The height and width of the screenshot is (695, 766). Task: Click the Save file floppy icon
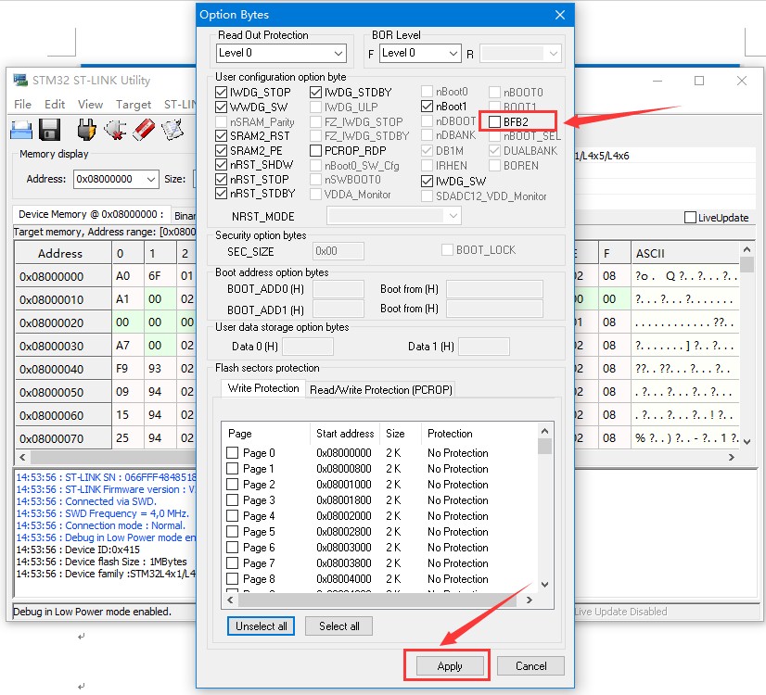coord(50,130)
